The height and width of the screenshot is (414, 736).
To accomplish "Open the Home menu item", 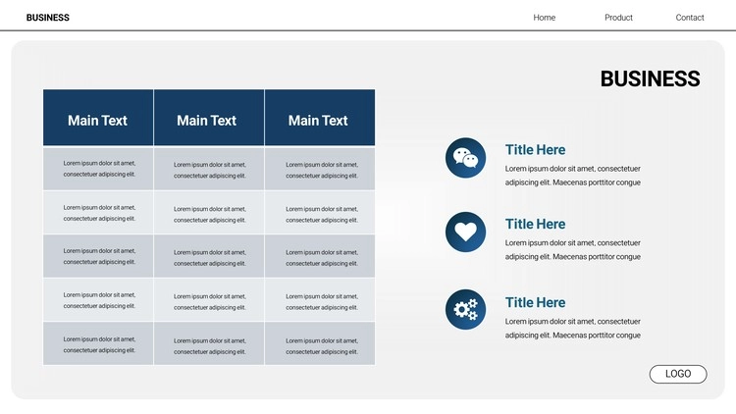I will (x=545, y=18).
